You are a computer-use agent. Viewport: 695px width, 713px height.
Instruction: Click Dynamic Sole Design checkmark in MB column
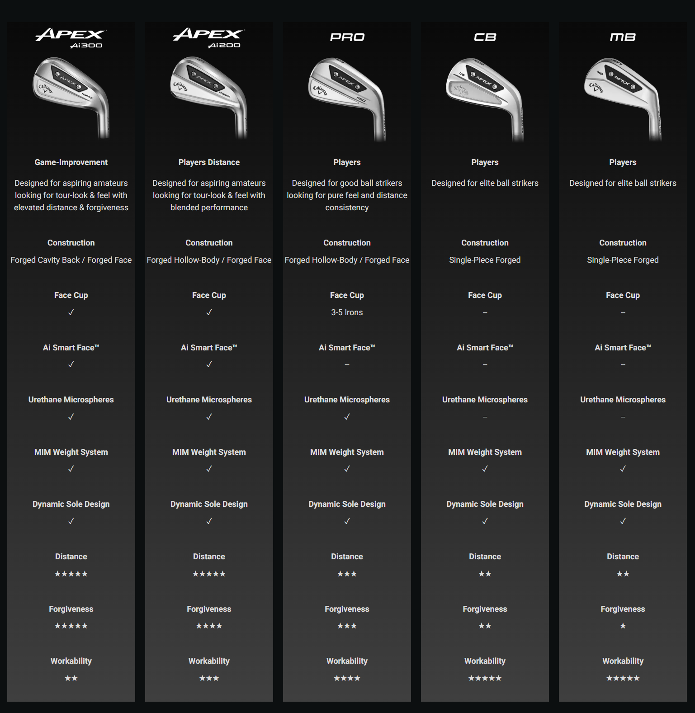pyautogui.click(x=623, y=521)
